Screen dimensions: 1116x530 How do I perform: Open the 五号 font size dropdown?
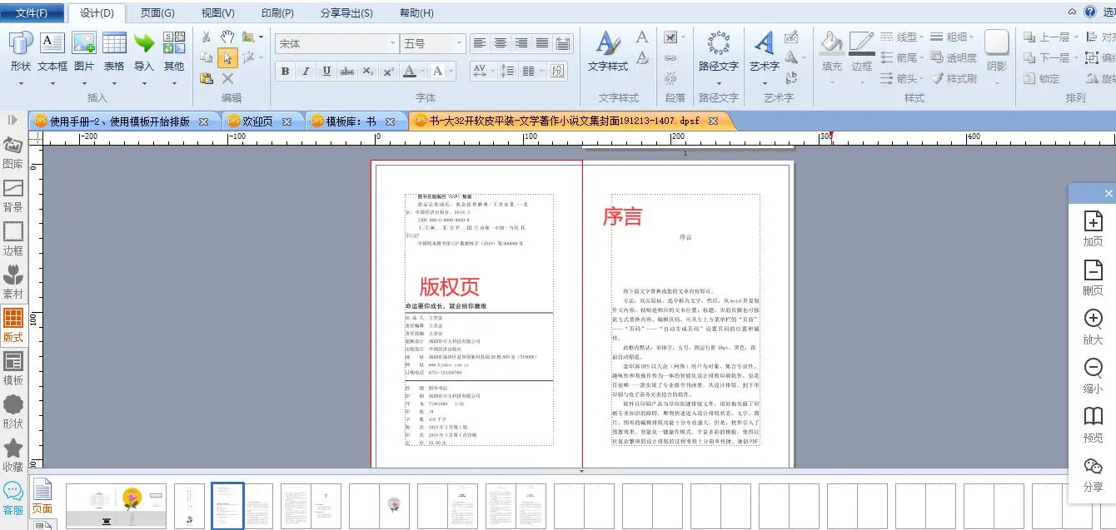pos(459,43)
